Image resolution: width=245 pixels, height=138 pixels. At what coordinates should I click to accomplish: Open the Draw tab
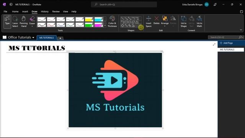click(34, 11)
